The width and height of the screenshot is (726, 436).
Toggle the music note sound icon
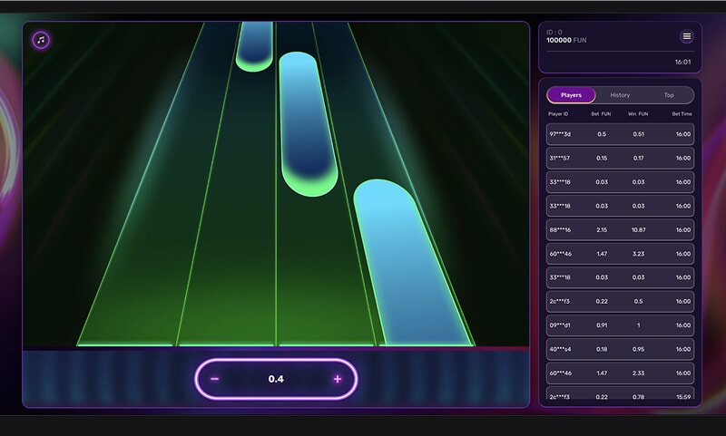coord(41,40)
